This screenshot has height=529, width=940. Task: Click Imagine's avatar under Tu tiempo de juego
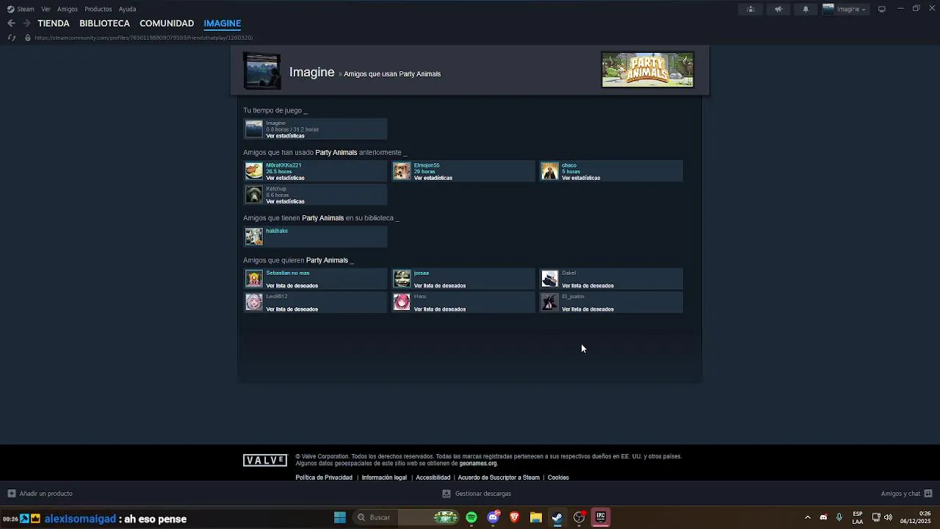tap(253, 129)
